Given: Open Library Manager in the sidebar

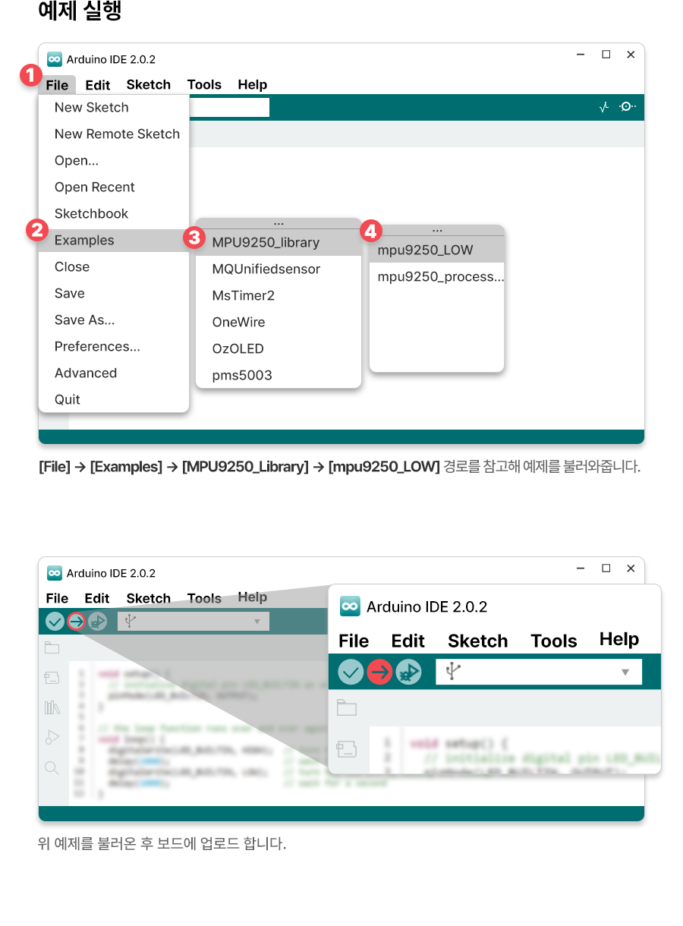Looking at the screenshot, I should [x=52, y=707].
